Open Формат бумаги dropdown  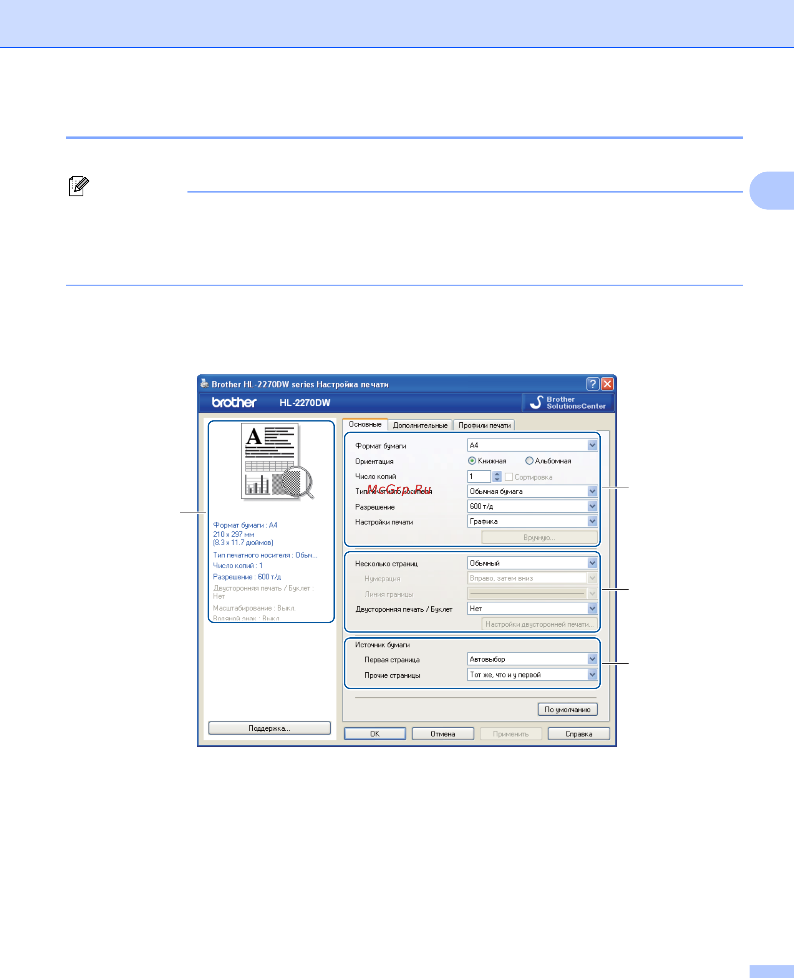532,445
